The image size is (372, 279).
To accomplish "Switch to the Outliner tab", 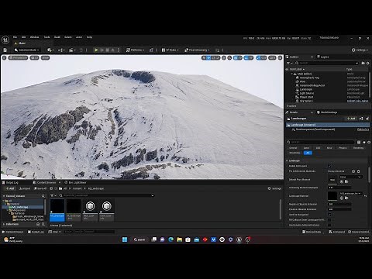I will 294,57.
